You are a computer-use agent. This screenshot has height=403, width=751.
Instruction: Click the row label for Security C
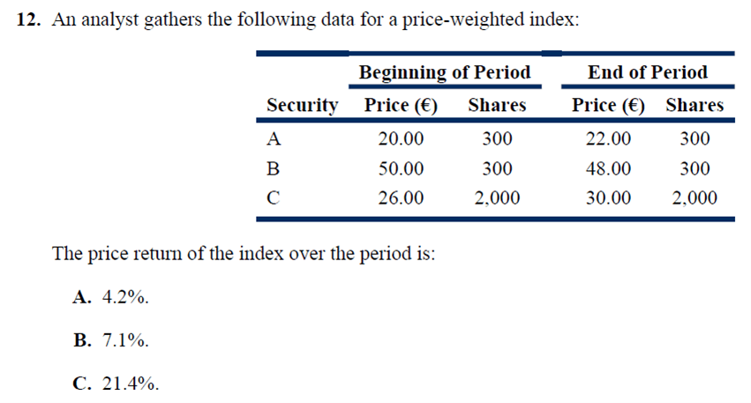(273, 198)
